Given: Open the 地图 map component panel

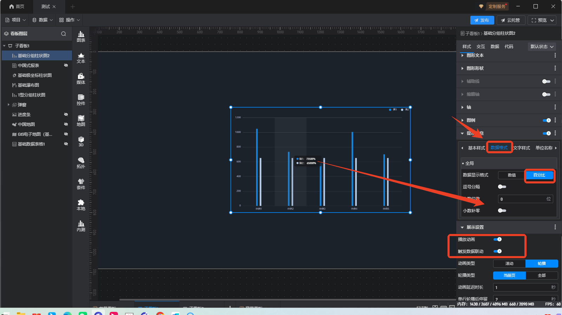Looking at the screenshot, I should [81, 121].
